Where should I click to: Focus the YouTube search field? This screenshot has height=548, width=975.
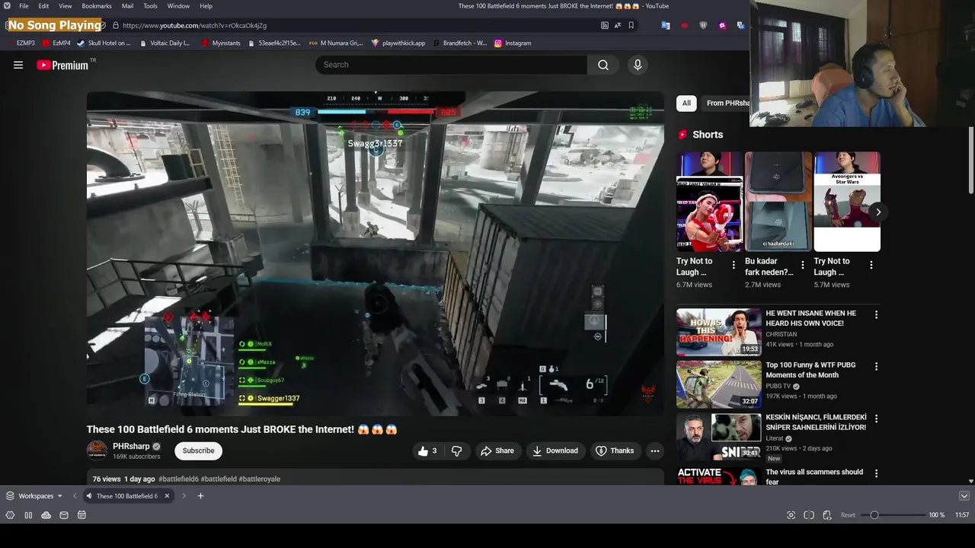pyautogui.click(x=451, y=65)
